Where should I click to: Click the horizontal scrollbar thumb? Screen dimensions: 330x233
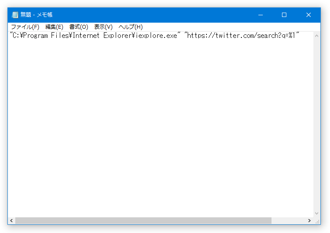tap(143, 221)
